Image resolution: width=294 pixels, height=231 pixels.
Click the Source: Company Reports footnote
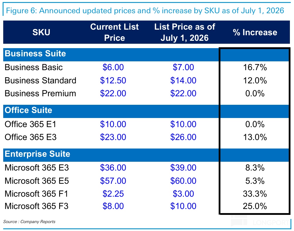pos(29,222)
